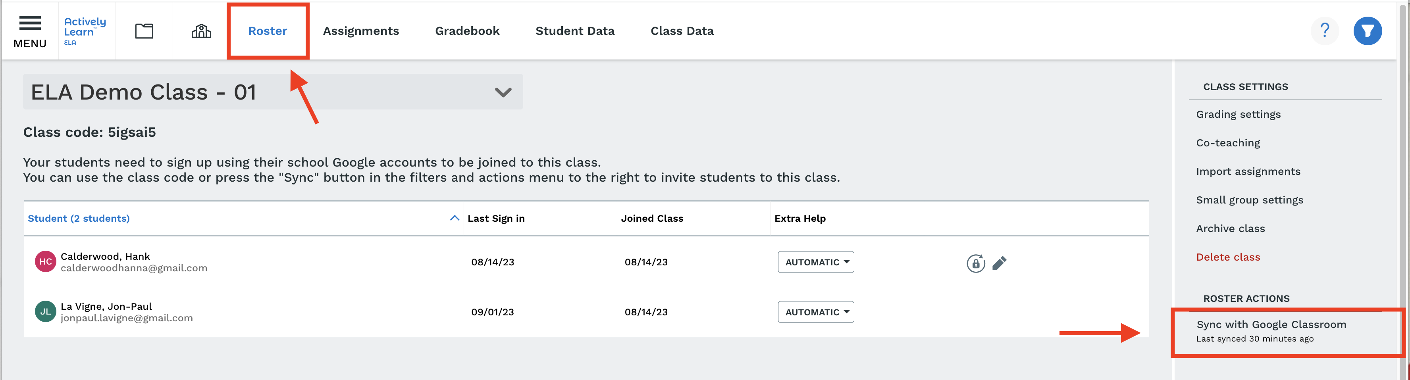Switch to the Gradebook tab
The image size is (1410, 380).
pyautogui.click(x=467, y=31)
